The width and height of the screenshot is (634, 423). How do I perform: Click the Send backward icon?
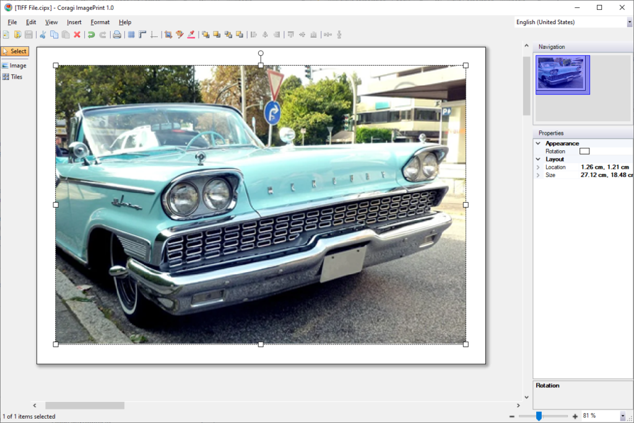click(x=240, y=35)
